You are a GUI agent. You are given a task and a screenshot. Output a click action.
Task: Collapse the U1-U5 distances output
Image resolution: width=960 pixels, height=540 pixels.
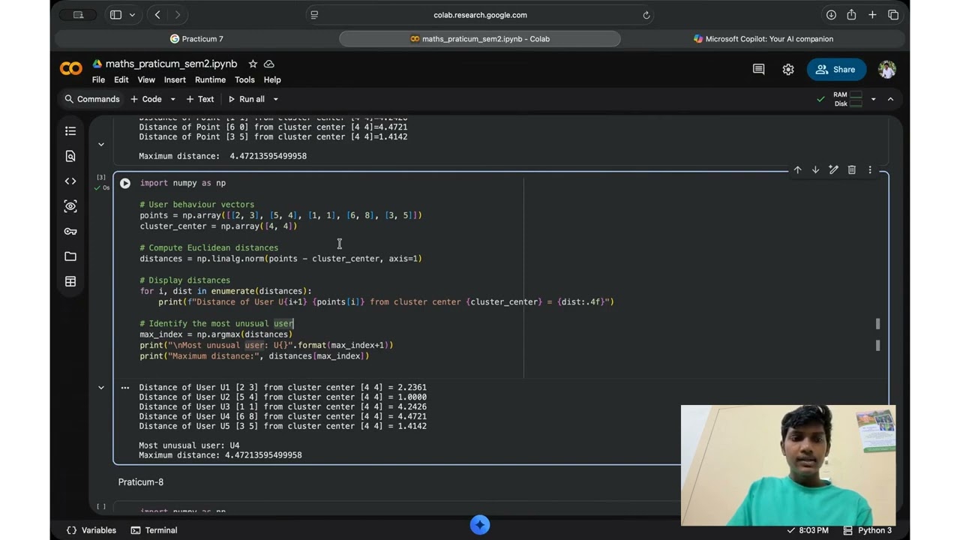[x=101, y=388]
